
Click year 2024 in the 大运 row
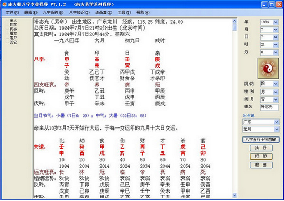tap(125, 166)
